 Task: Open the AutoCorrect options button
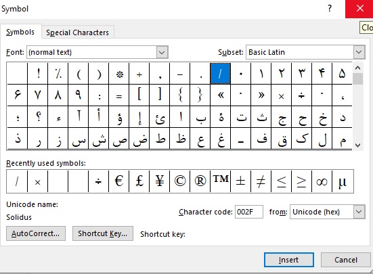click(36, 233)
